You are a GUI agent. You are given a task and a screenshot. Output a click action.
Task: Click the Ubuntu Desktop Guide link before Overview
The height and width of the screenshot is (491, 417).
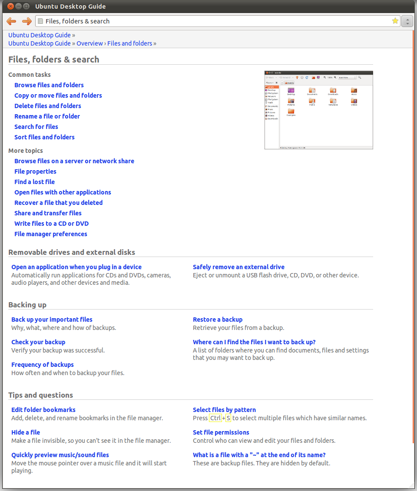(40, 43)
